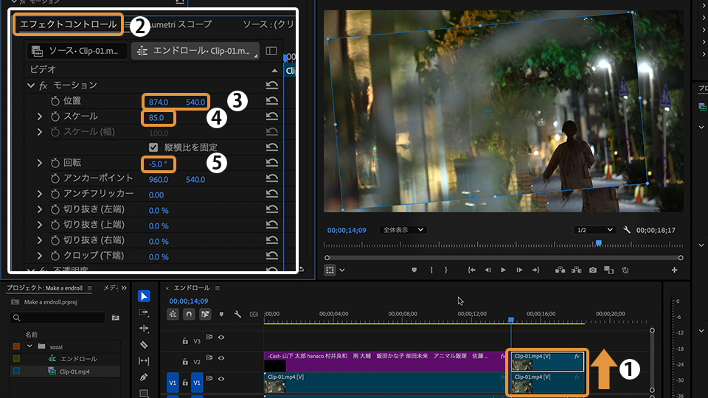Collapse the sozai bin in project
Screen dimensions: 708x398
[x=29, y=346]
